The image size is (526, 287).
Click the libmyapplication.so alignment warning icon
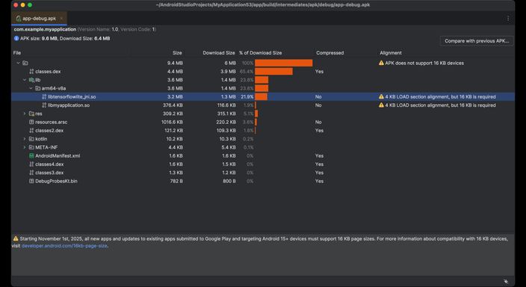tap(381, 105)
